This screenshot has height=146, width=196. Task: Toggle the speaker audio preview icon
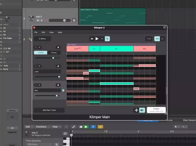(142, 110)
